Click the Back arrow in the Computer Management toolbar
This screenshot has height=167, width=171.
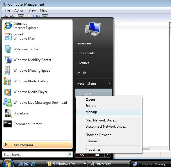[5, 17]
